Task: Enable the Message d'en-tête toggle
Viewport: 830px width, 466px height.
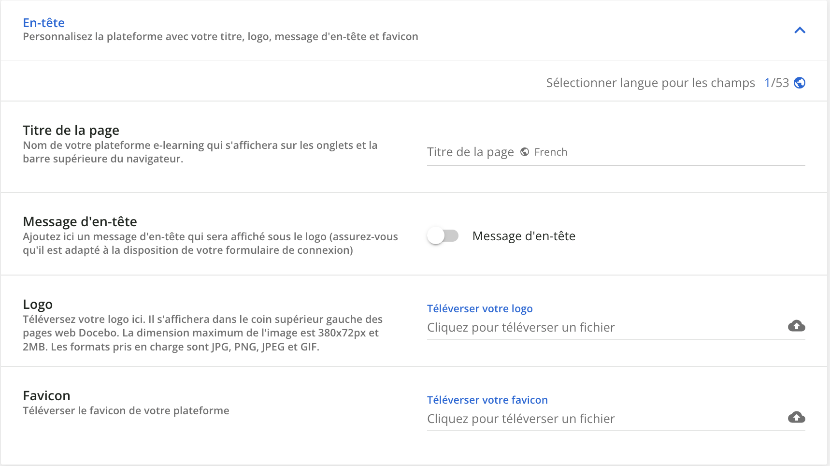Action: 443,236
